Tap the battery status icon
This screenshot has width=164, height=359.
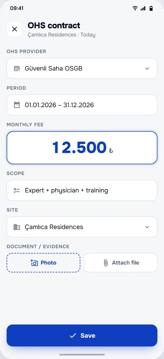click(x=151, y=8)
